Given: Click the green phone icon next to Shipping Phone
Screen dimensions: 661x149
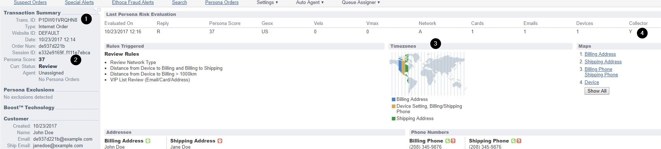Looking at the screenshot, I should coord(513,141).
